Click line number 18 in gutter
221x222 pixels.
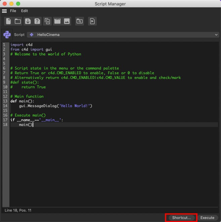5,125
